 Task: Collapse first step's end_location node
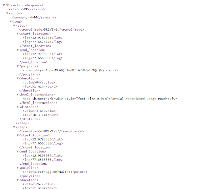click(x=18, y=50)
